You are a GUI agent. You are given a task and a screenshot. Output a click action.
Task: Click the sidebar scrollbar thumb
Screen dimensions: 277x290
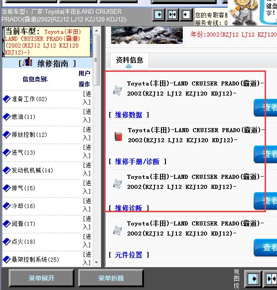pyautogui.click(x=96, y=60)
